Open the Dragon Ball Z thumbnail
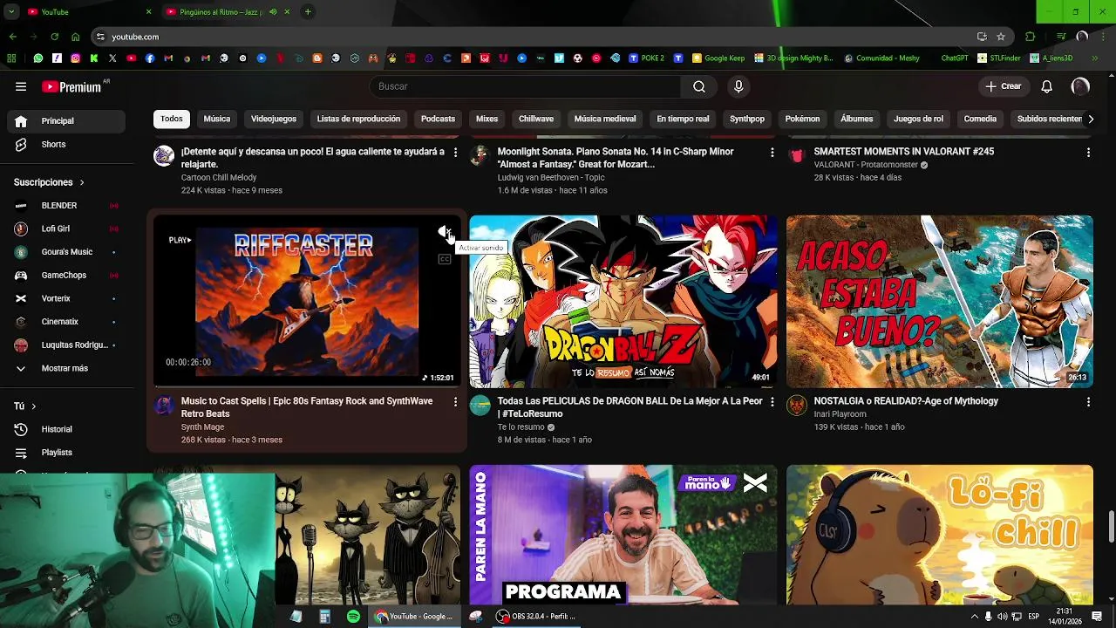 click(x=623, y=301)
